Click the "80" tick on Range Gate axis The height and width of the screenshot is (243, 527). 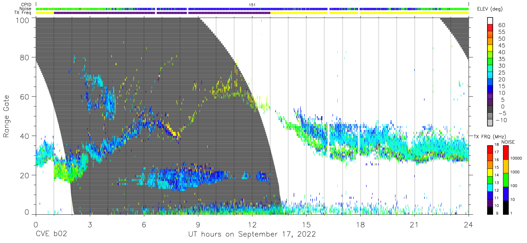24,57
